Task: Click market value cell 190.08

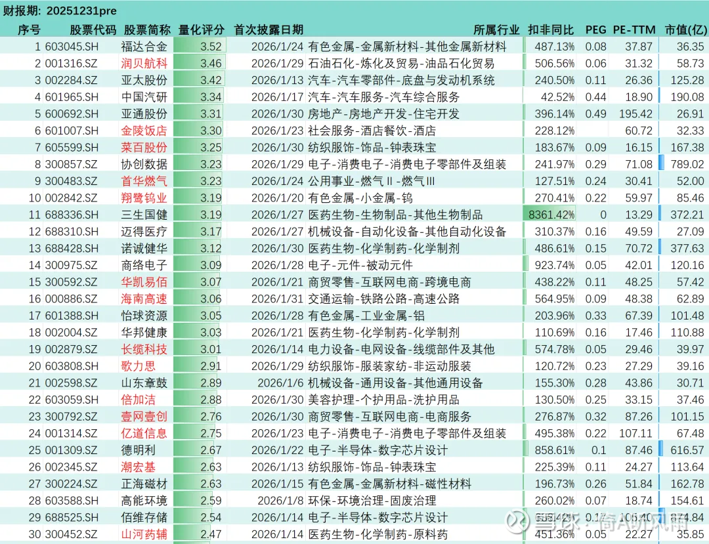Action: coord(687,97)
